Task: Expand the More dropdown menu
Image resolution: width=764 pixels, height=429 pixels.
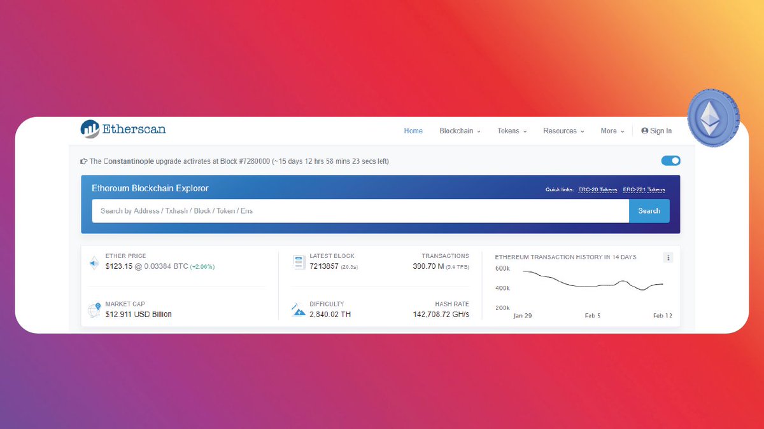Action: (x=612, y=131)
